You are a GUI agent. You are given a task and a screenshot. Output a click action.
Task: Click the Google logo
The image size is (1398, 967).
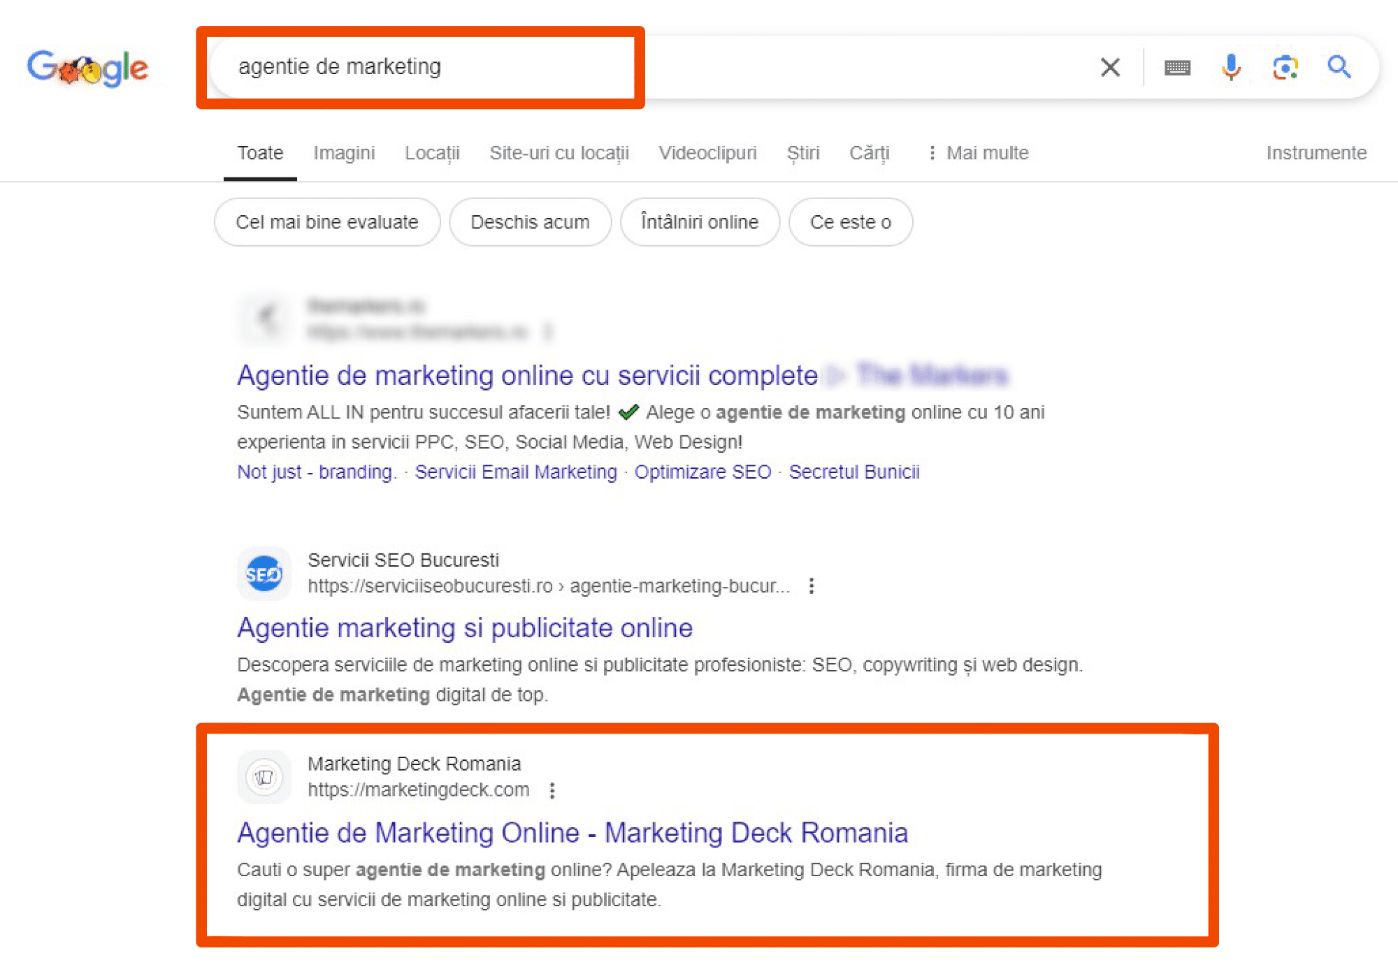[x=87, y=68]
